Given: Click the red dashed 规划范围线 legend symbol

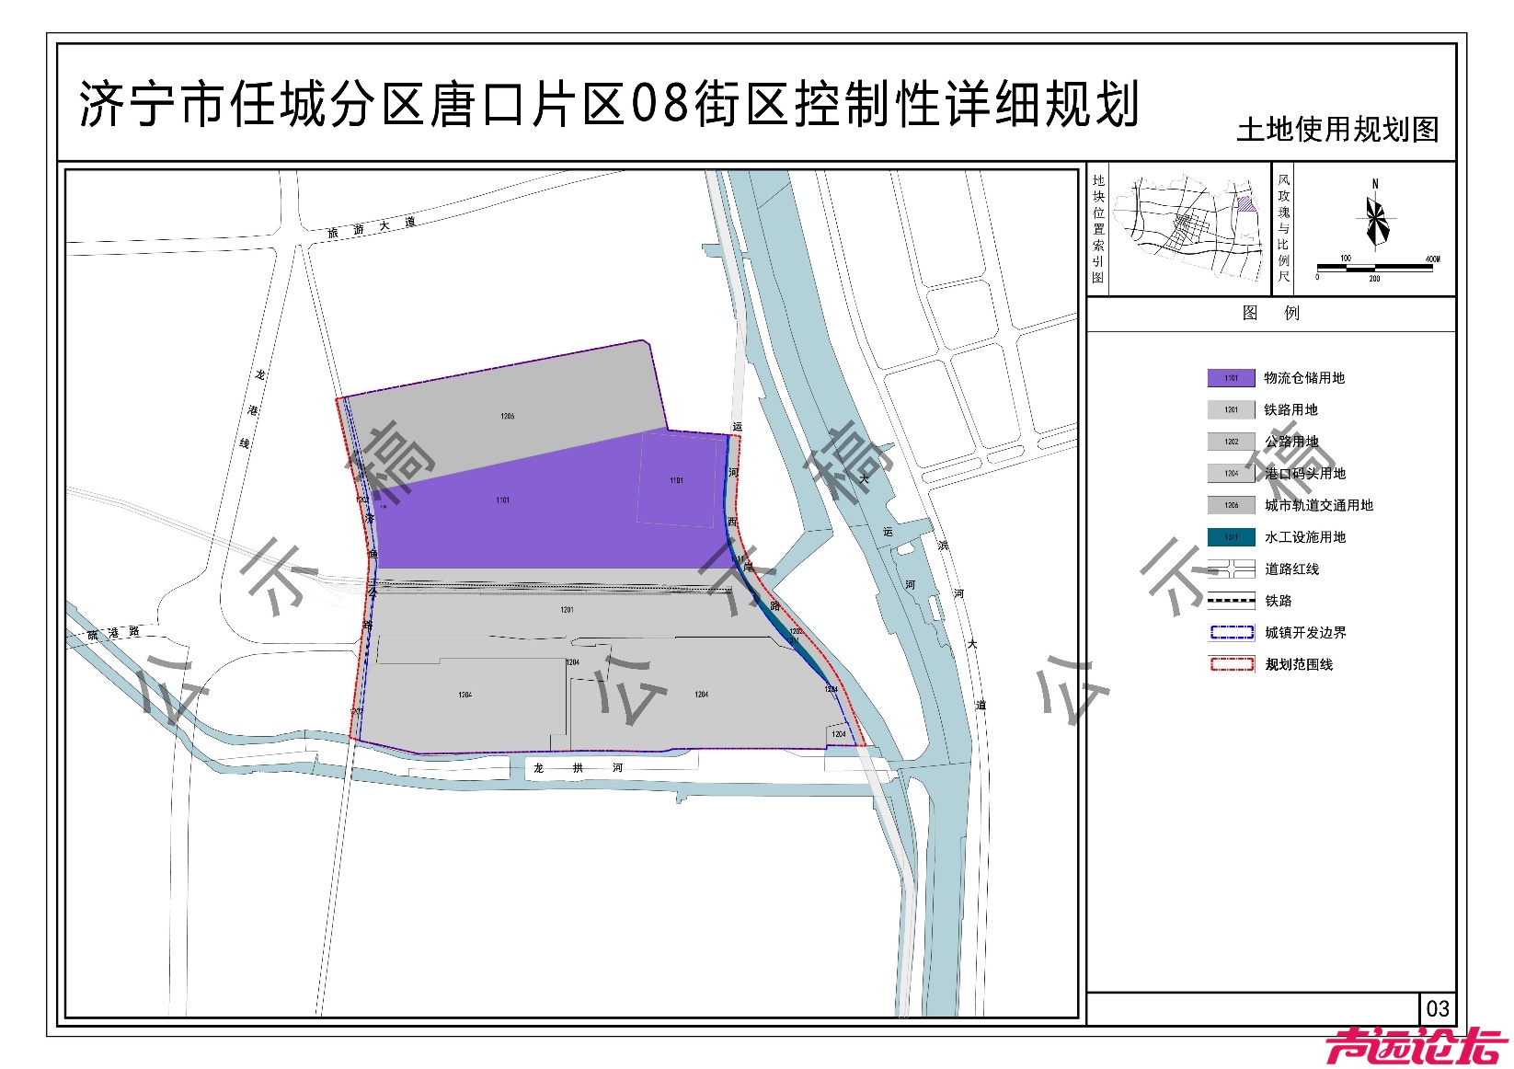Looking at the screenshot, I should [x=1231, y=664].
